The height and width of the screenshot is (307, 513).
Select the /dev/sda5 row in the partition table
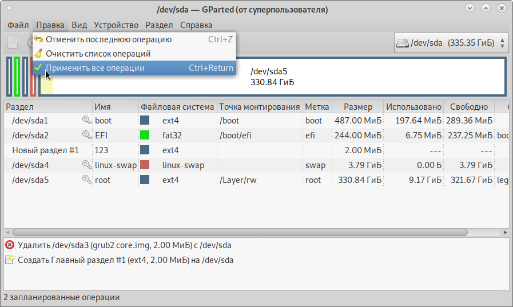pos(256,180)
